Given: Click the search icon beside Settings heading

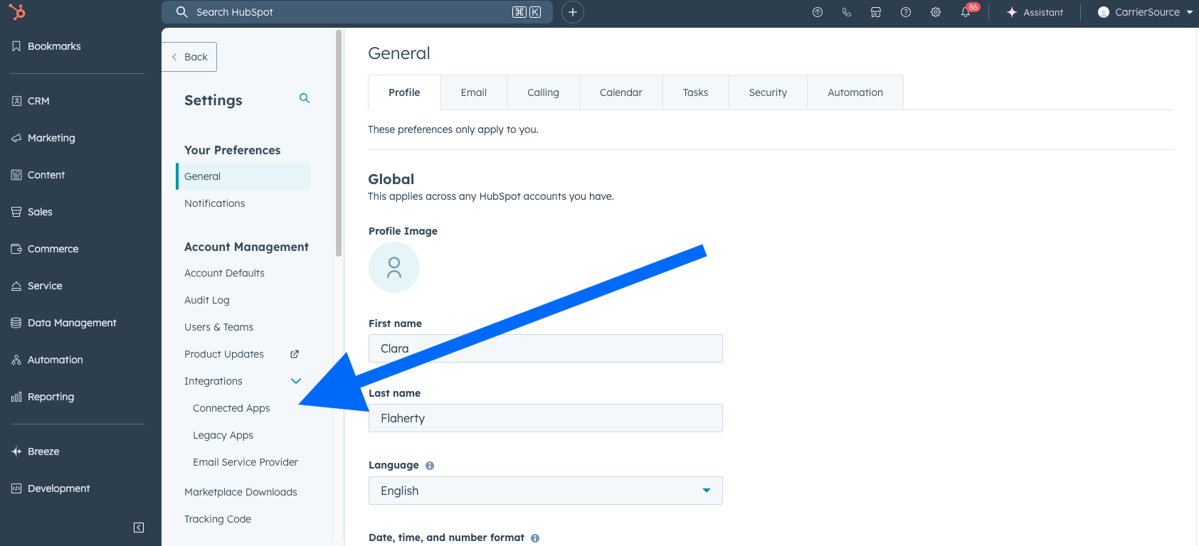Looking at the screenshot, I should [x=305, y=98].
